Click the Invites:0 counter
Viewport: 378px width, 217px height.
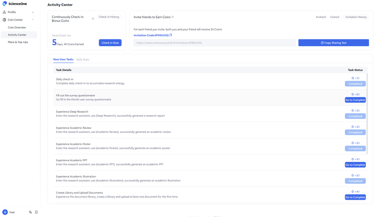(x=321, y=17)
